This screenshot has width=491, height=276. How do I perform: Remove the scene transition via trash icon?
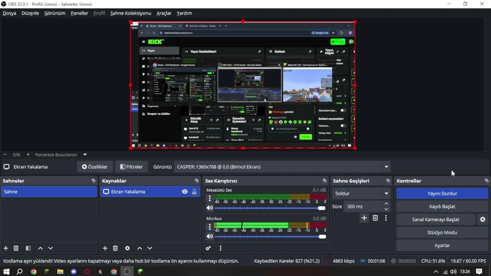coord(375,218)
